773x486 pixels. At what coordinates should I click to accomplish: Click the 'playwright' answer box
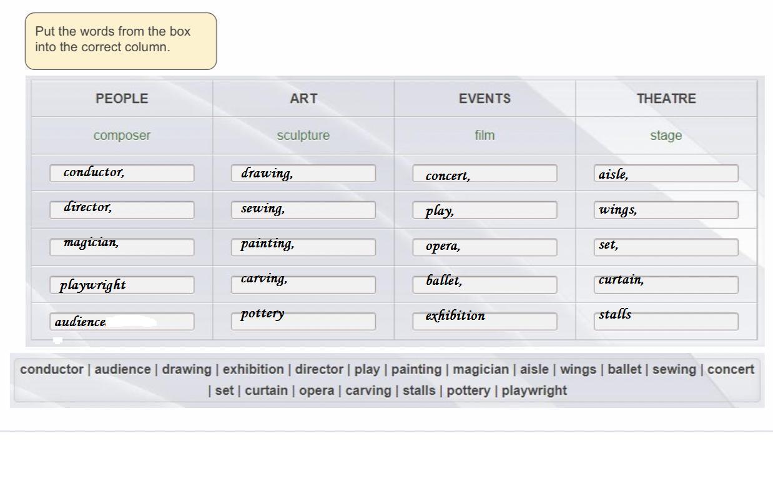coord(122,285)
